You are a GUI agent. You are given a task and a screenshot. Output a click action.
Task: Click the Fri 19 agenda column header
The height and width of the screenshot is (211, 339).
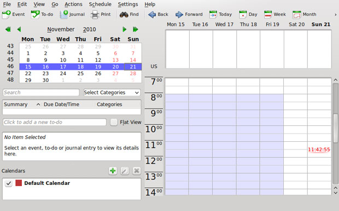(x=272, y=25)
